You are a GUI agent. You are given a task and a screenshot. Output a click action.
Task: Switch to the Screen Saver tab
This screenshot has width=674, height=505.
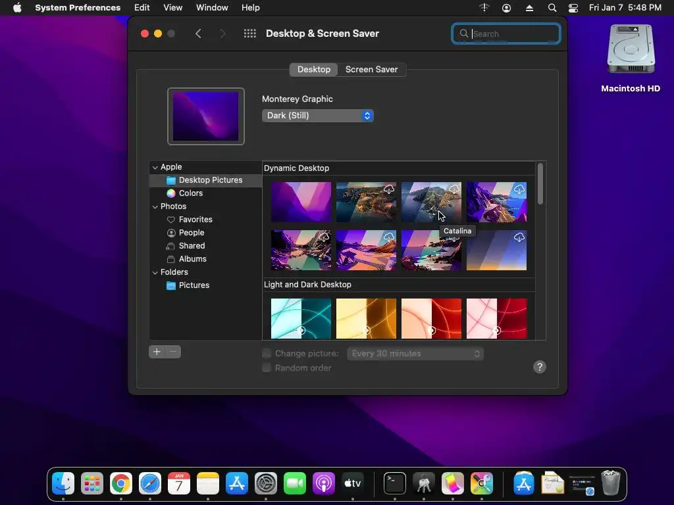(x=372, y=70)
